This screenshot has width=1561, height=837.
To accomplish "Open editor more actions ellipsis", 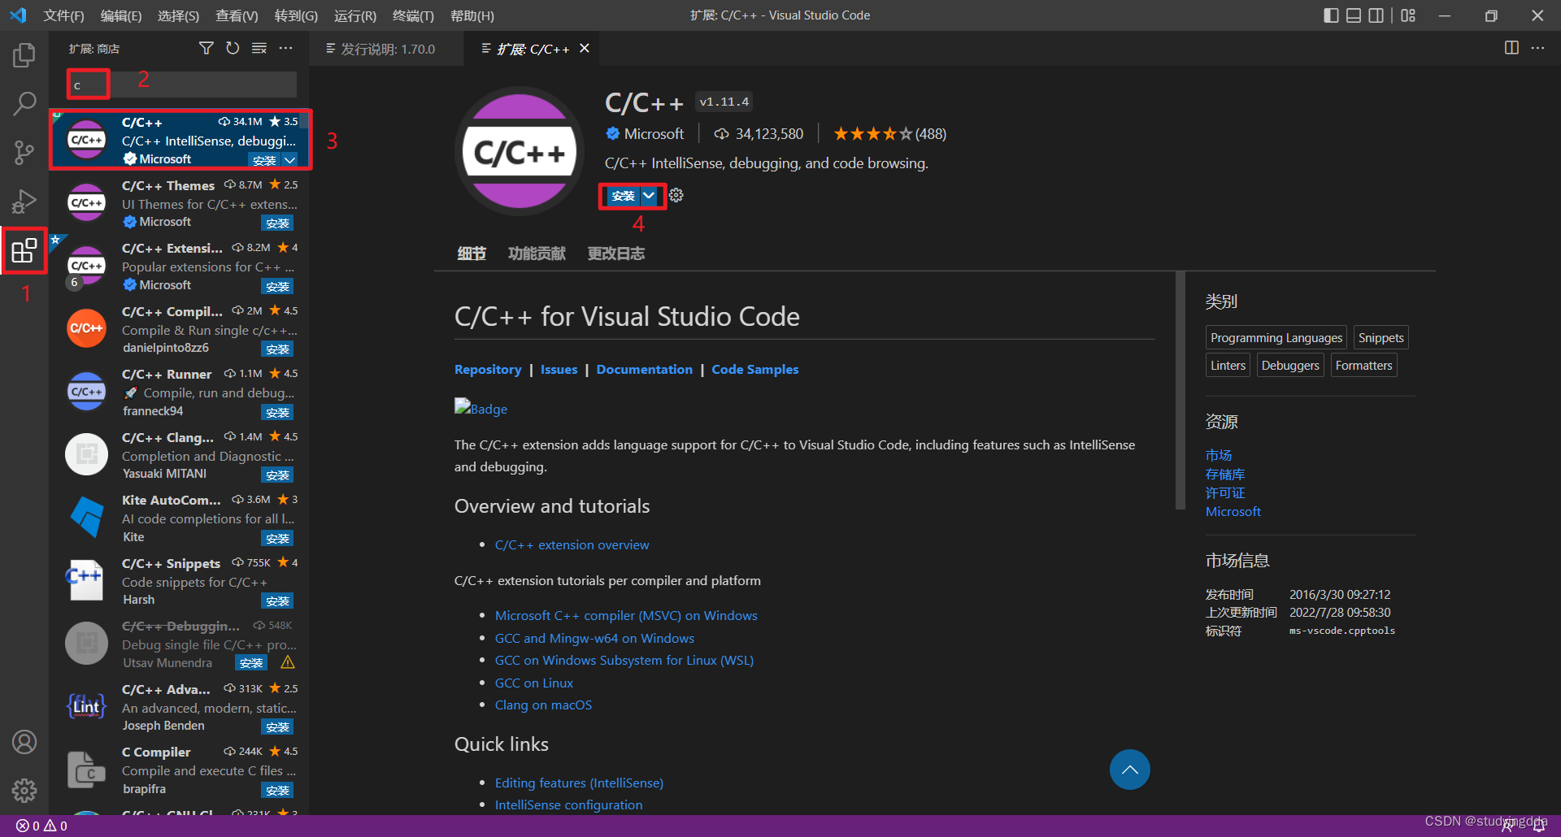I will coord(1537,48).
